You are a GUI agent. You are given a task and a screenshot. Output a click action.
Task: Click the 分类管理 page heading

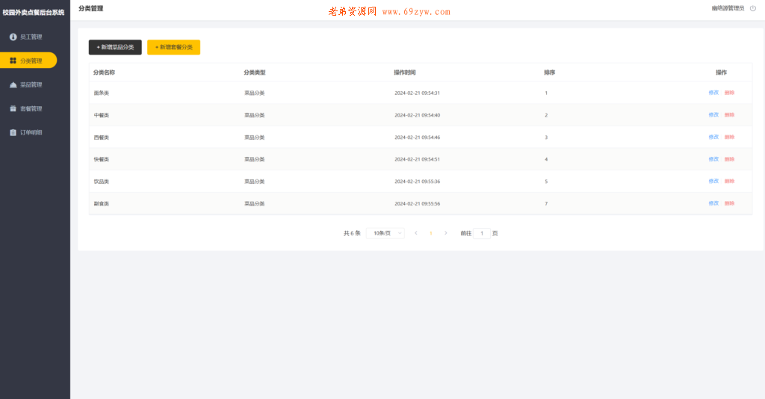click(90, 8)
